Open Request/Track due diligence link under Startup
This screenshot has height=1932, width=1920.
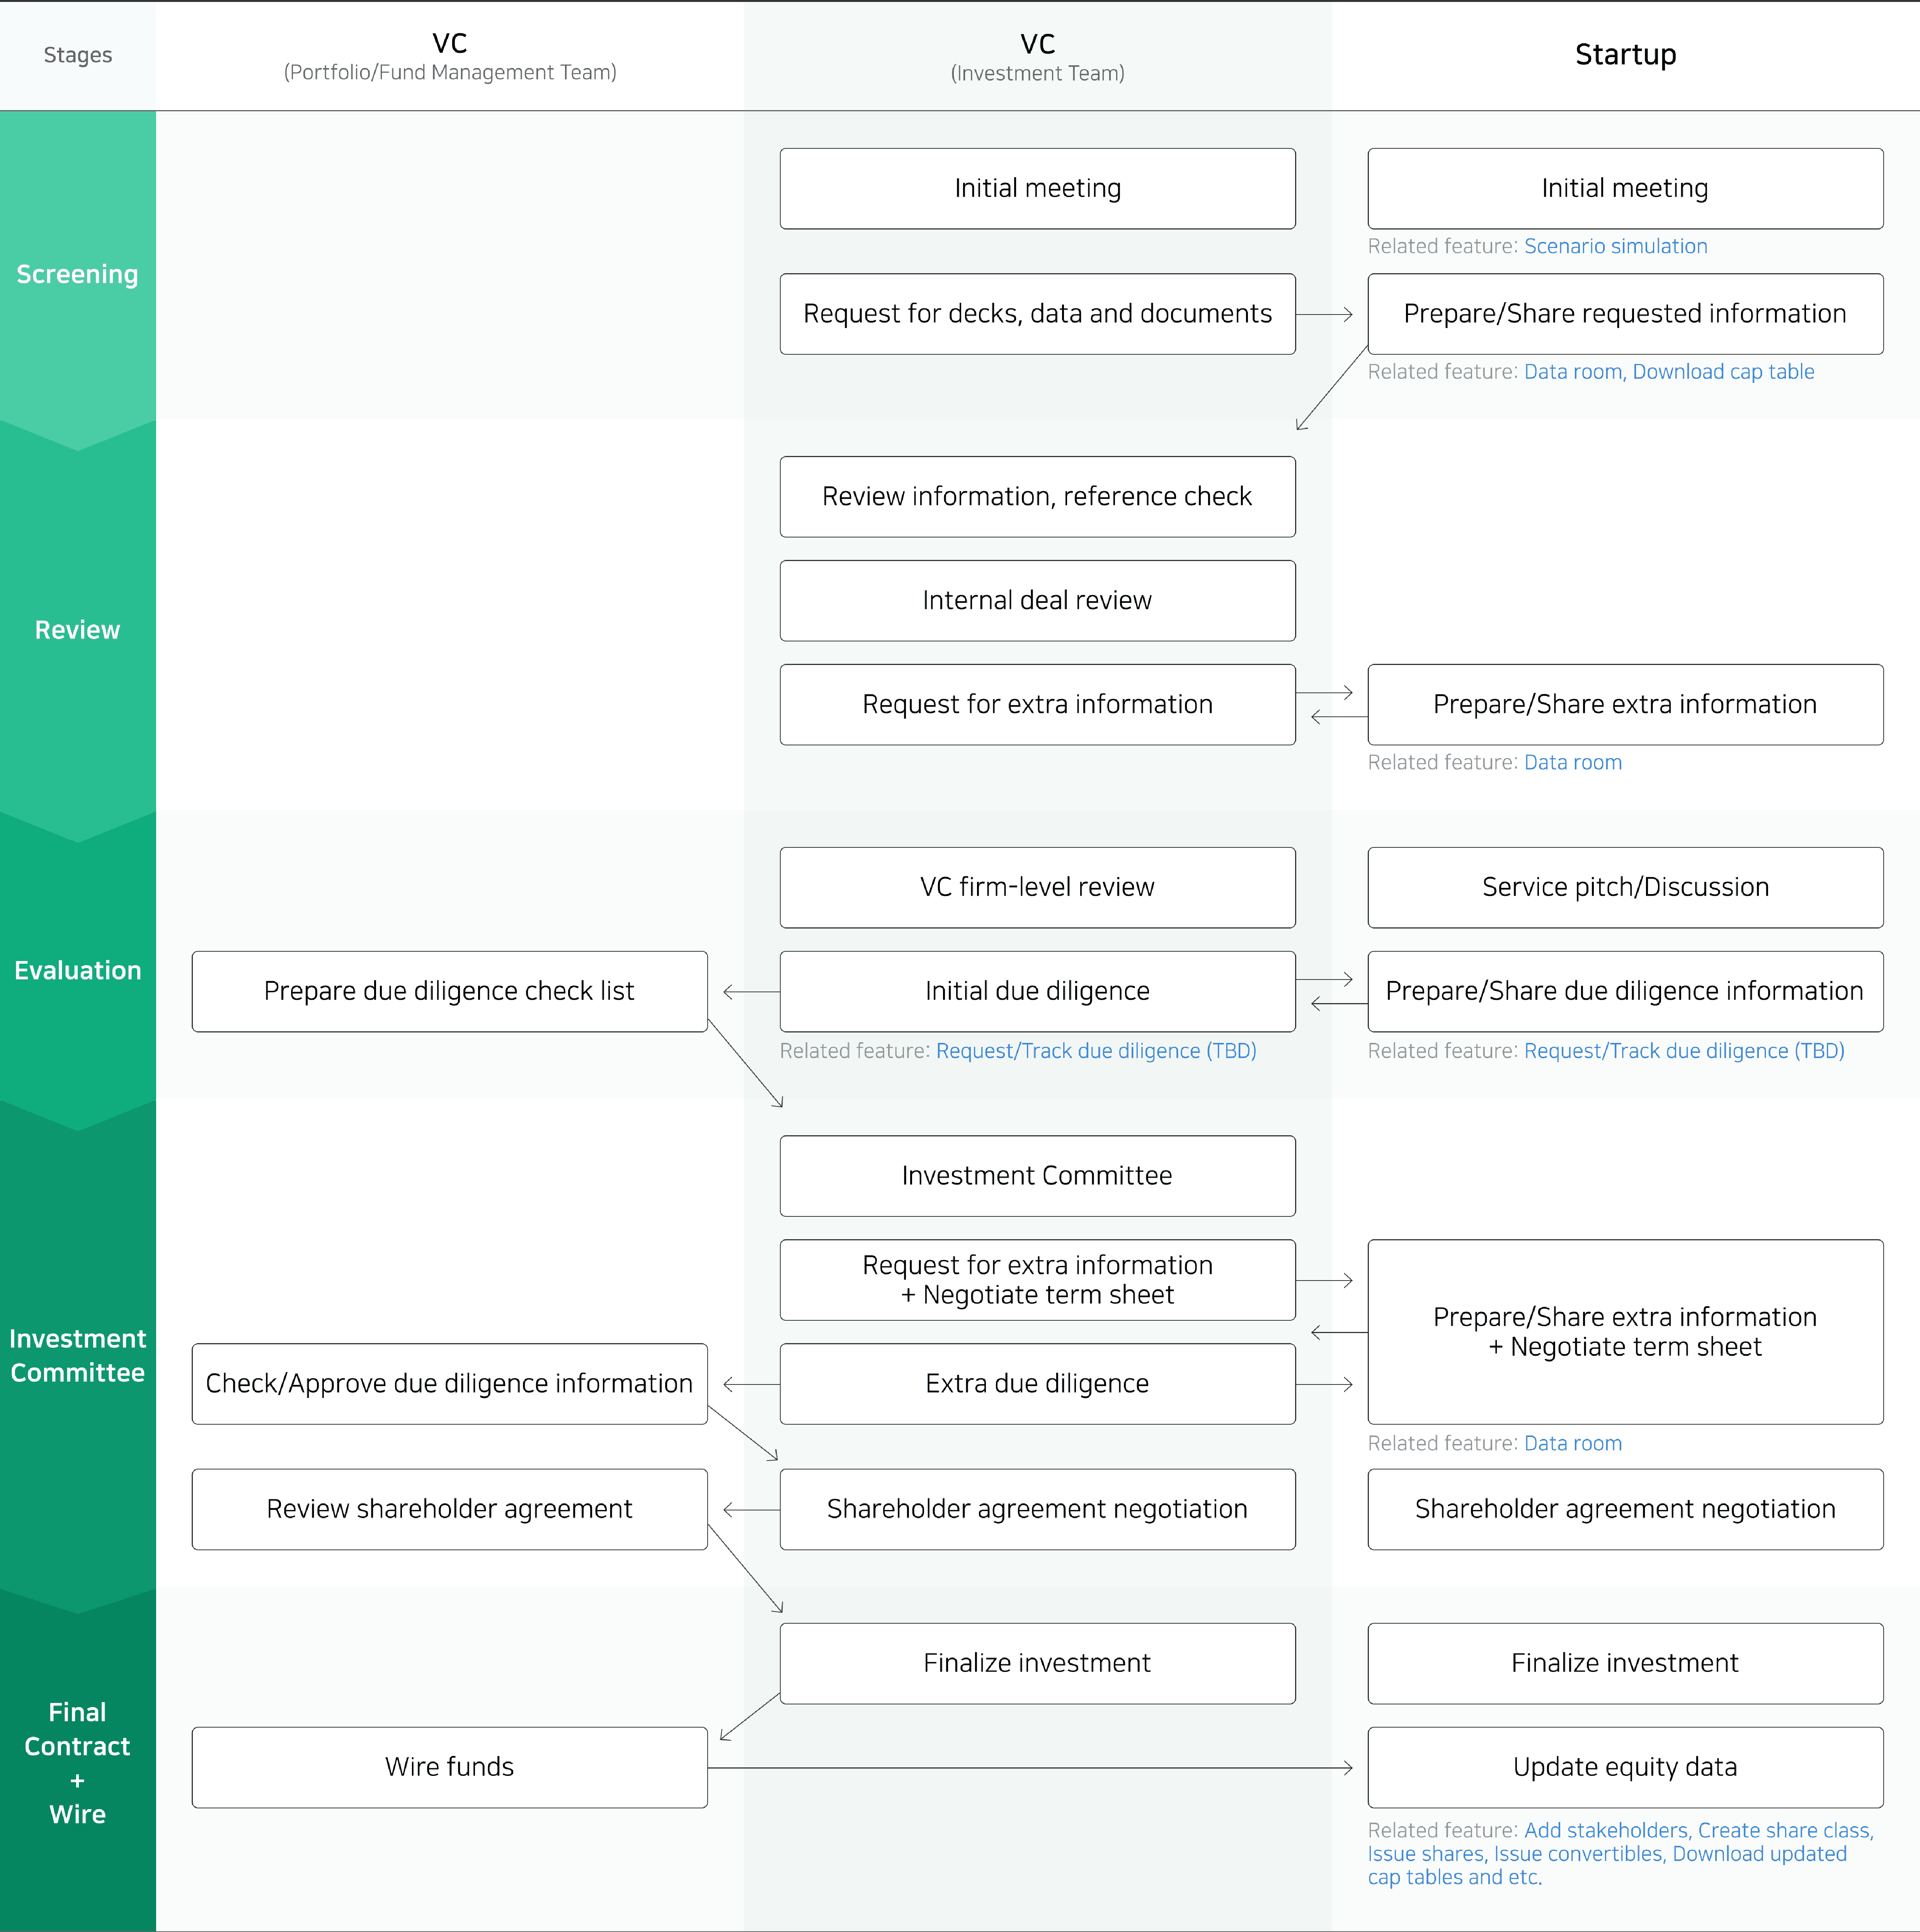[1683, 1051]
